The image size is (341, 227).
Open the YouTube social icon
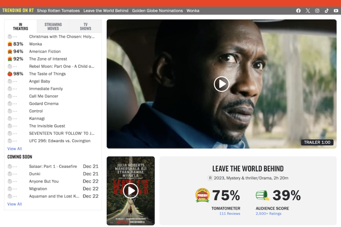point(336,11)
